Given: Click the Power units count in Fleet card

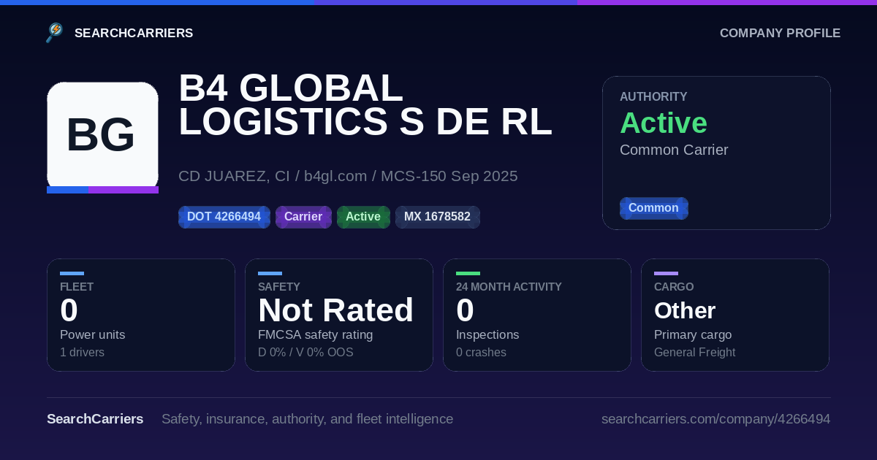Looking at the screenshot, I should point(69,310).
